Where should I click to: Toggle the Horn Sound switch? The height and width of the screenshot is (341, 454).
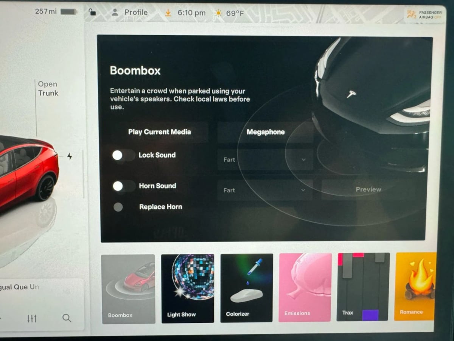tap(123, 186)
